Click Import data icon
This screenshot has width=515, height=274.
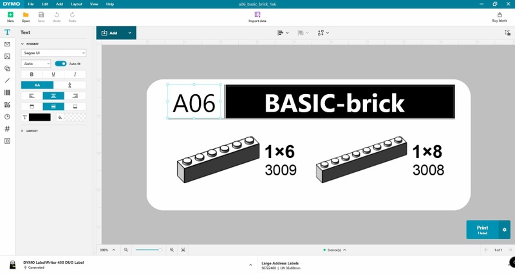pos(257,14)
